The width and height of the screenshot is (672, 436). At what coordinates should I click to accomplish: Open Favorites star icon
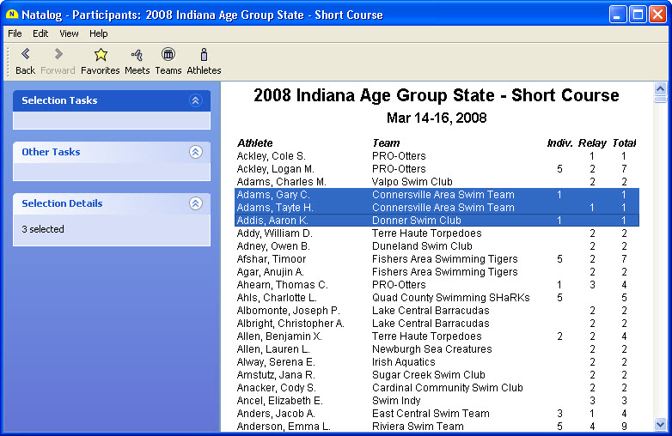tap(101, 55)
